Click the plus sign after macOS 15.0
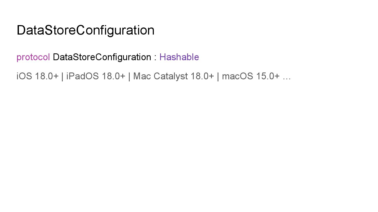 point(277,76)
